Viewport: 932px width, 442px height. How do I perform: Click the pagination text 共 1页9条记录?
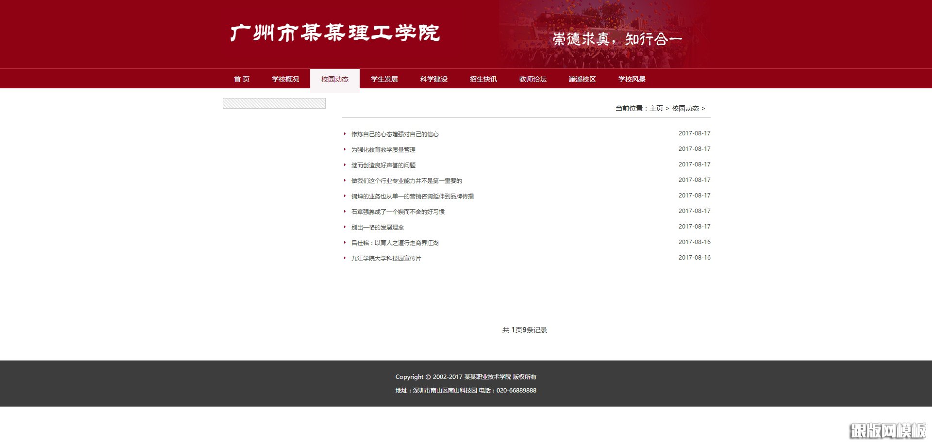(525, 329)
